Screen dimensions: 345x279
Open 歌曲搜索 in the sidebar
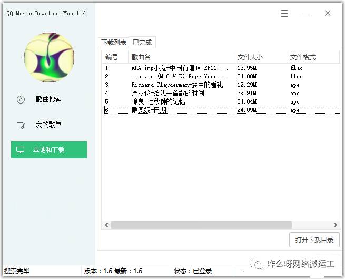click(x=48, y=99)
